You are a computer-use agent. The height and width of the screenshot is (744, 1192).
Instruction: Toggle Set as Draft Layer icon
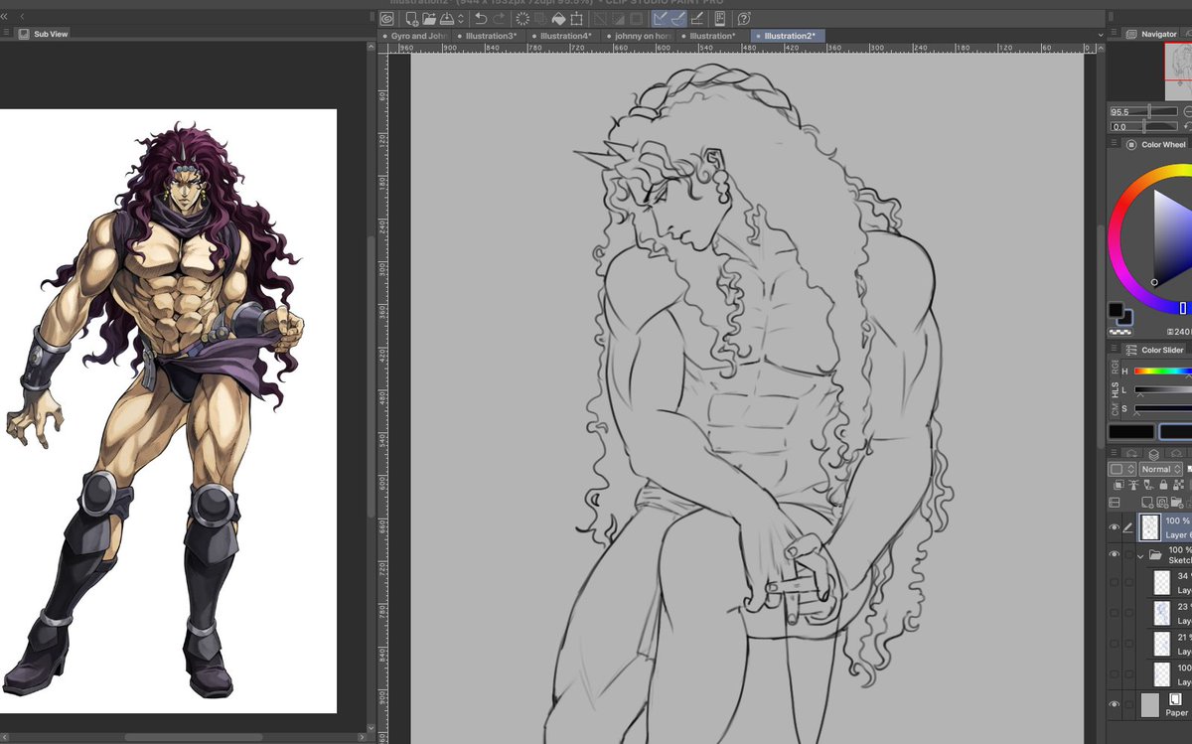(1148, 485)
